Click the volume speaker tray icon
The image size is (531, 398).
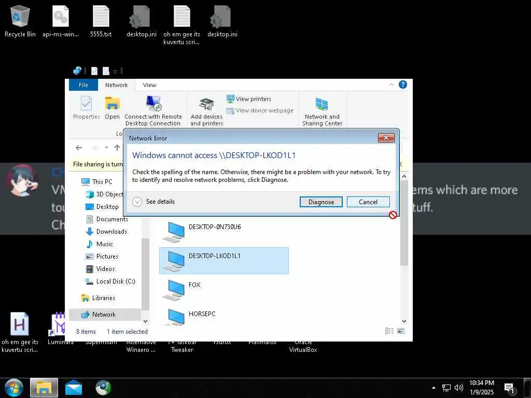[459, 388]
